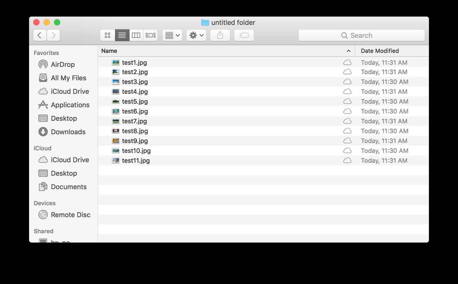Open the Applications sidebar item
458x284 pixels.
[70, 105]
